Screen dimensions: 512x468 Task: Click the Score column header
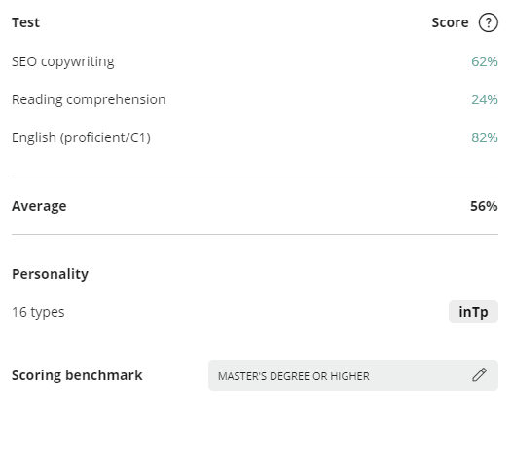pos(450,22)
